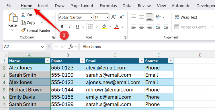Image resolution: width=215 pixels, height=110 pixels.
Task: Switch to the Automate tab
Action: [181, 6]
